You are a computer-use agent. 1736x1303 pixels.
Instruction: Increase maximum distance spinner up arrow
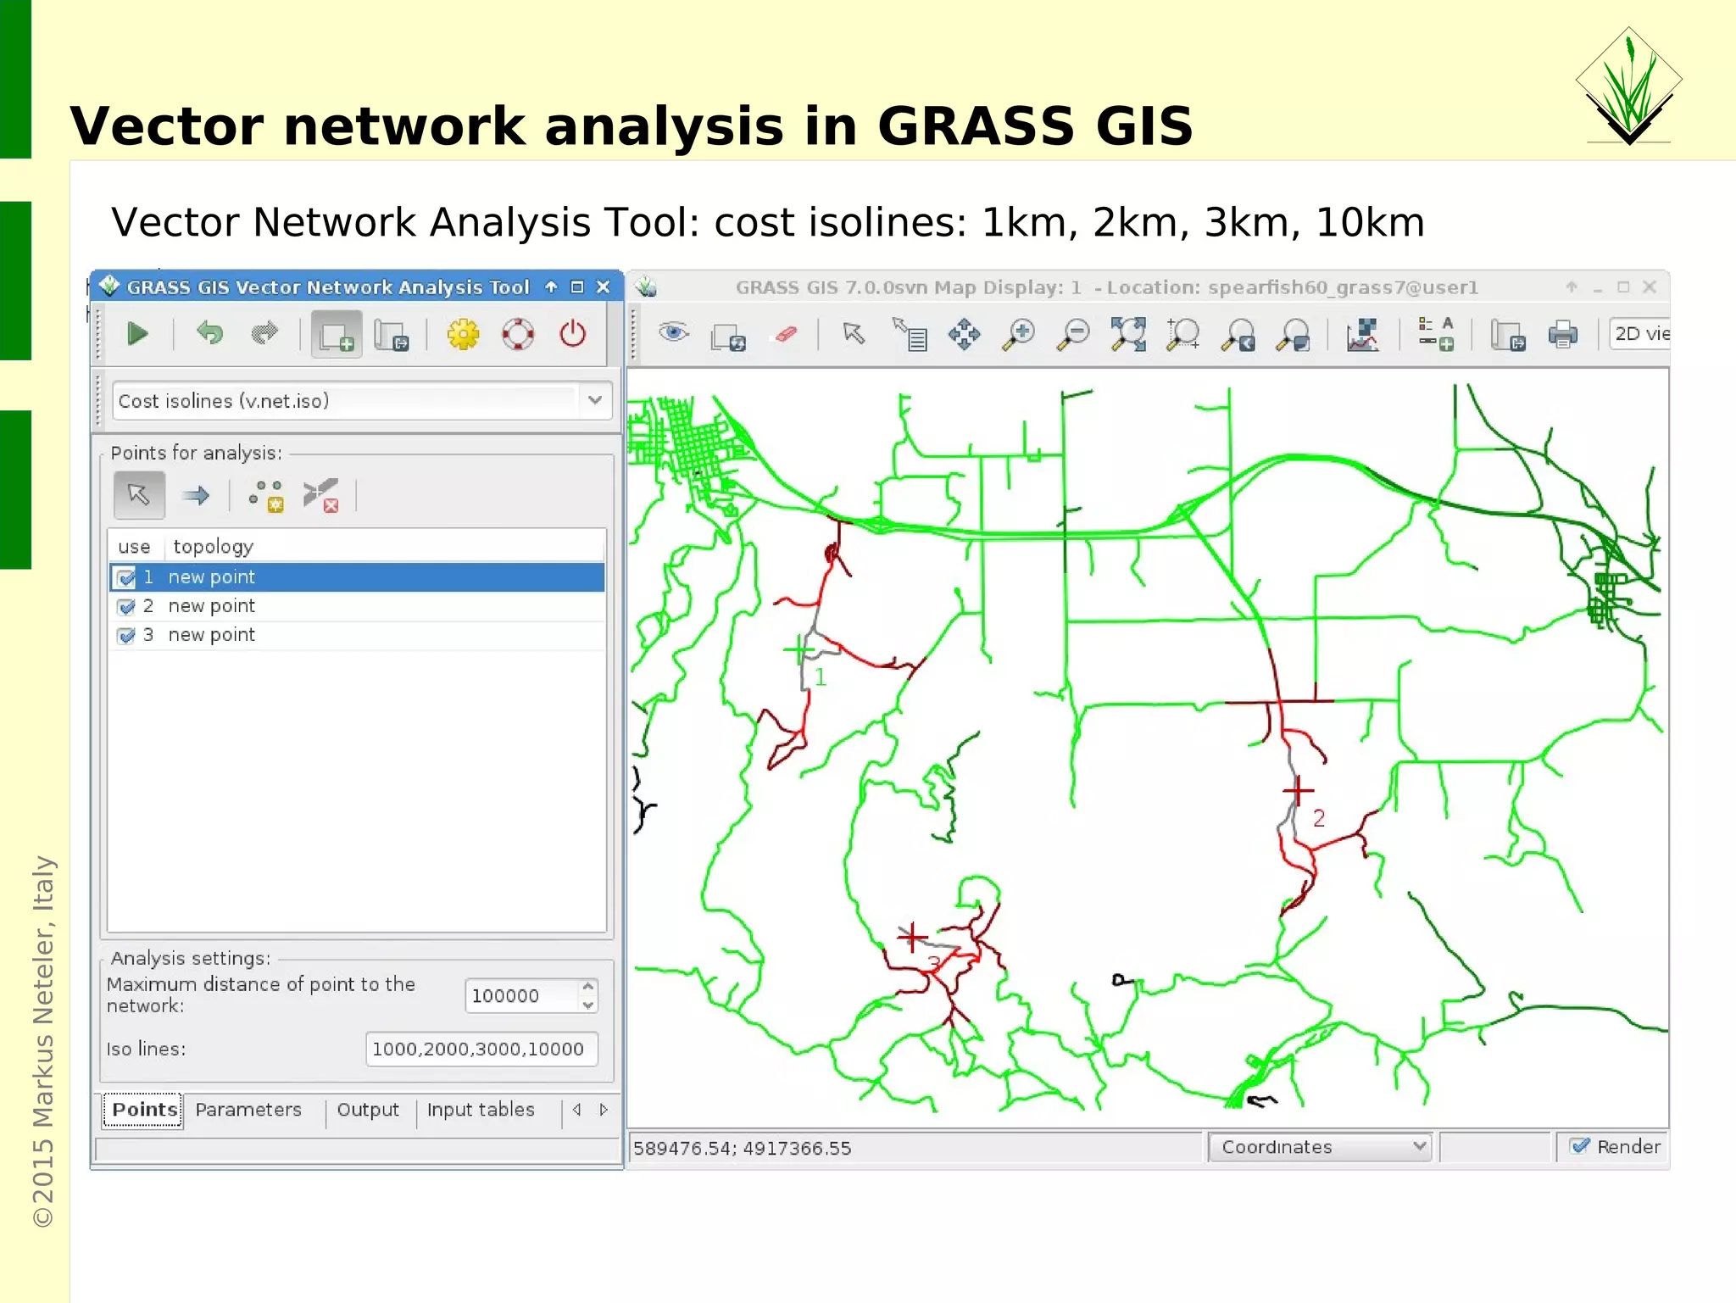pos(587,987)
